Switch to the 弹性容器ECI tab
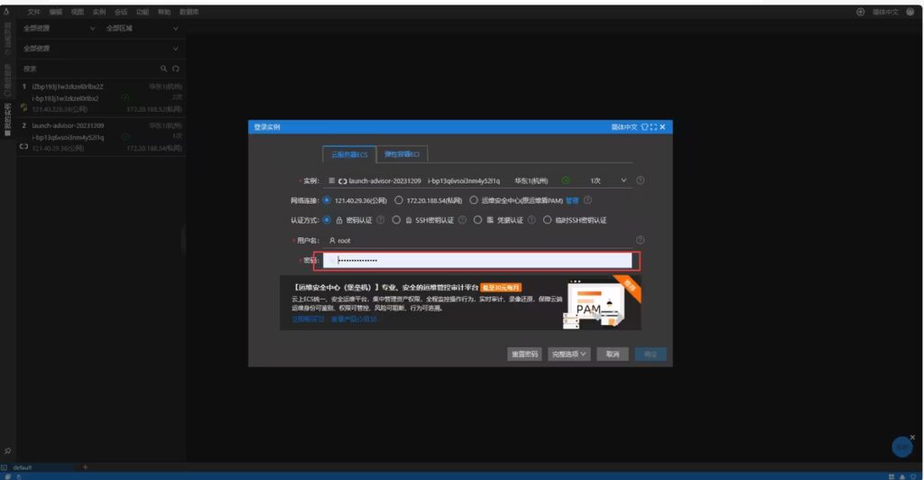Image resolution: width=924 pixels, height=480 pixels. click(402, 154)
